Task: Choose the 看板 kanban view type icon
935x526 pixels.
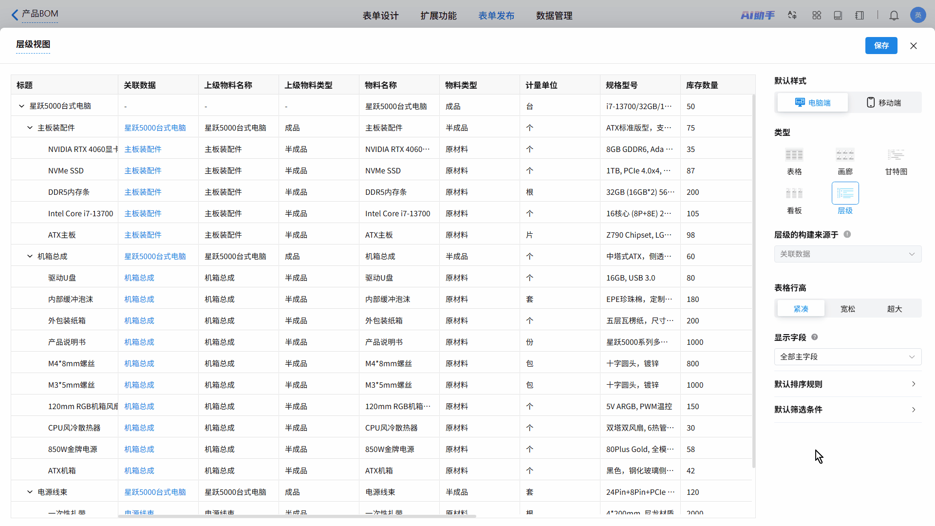Action: 794,194
